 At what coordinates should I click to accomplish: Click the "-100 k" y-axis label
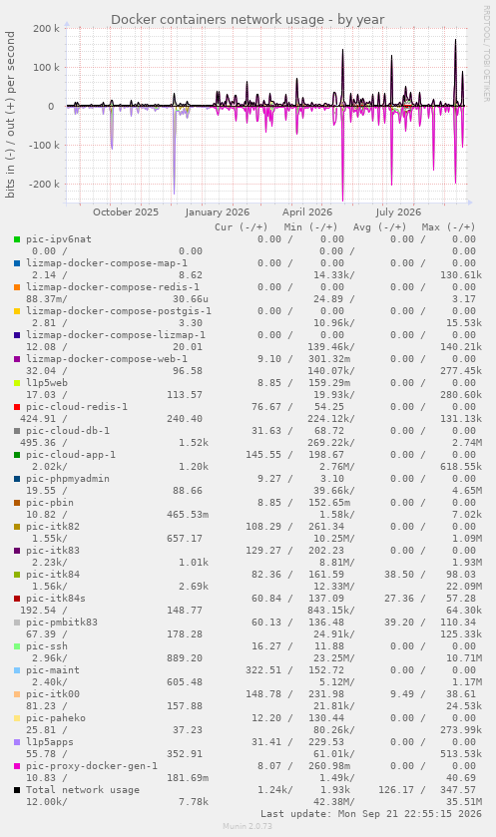(x=44, y=146)
